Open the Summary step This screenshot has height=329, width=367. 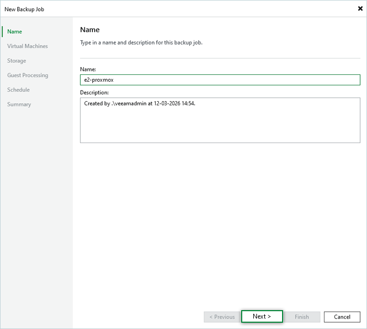pyautogui.click(x=19, y=104)
